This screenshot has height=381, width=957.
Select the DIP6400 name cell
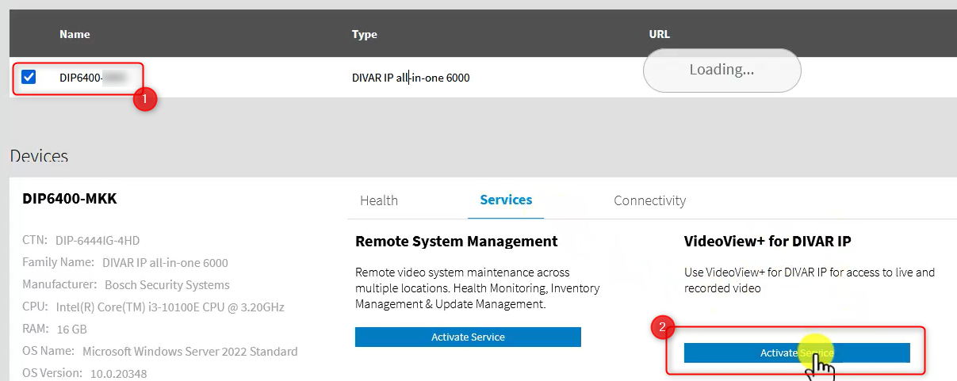(x=94, y=78)
